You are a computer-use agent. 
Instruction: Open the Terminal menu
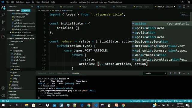(x=45, y=2)
